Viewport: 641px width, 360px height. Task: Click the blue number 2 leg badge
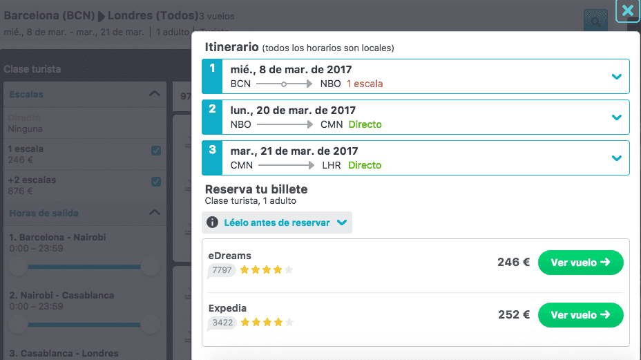(212, 117)
